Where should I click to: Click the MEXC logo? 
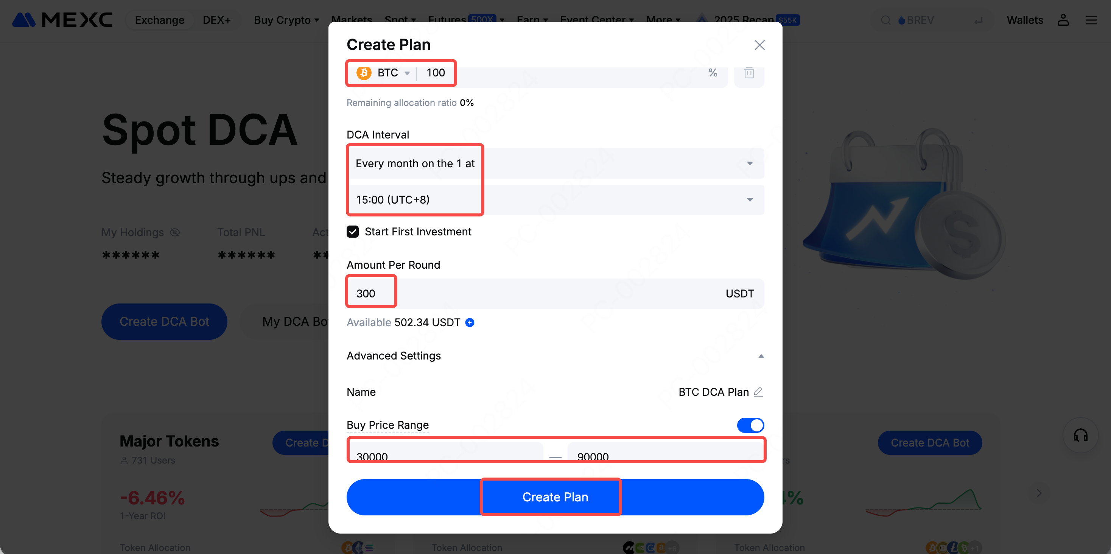pyautogui.click(x=62, y=20)
